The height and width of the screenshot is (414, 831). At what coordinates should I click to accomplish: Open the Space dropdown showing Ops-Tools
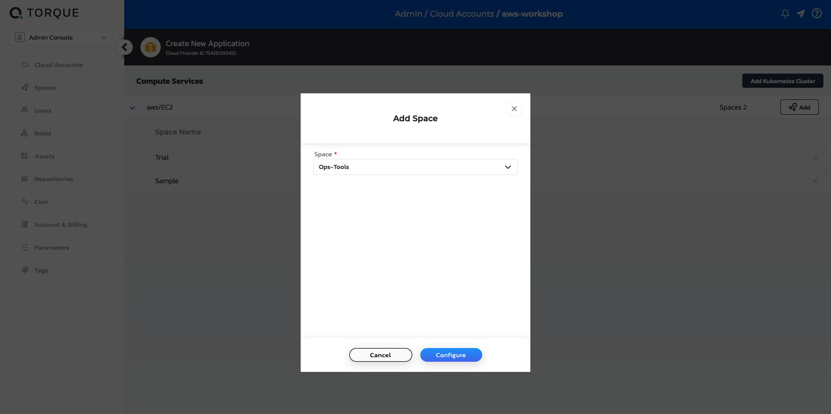pyautogui.click(x=415, y=167)
